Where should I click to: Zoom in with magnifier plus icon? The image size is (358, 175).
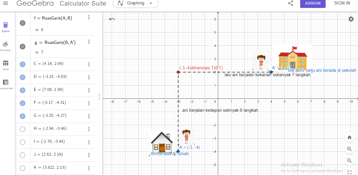349,149
